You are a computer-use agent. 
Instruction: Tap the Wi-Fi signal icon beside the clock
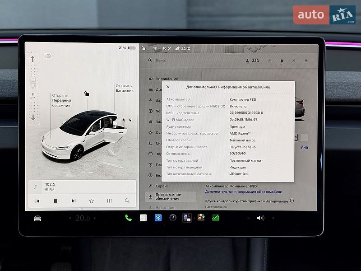[x=155, y=48]
